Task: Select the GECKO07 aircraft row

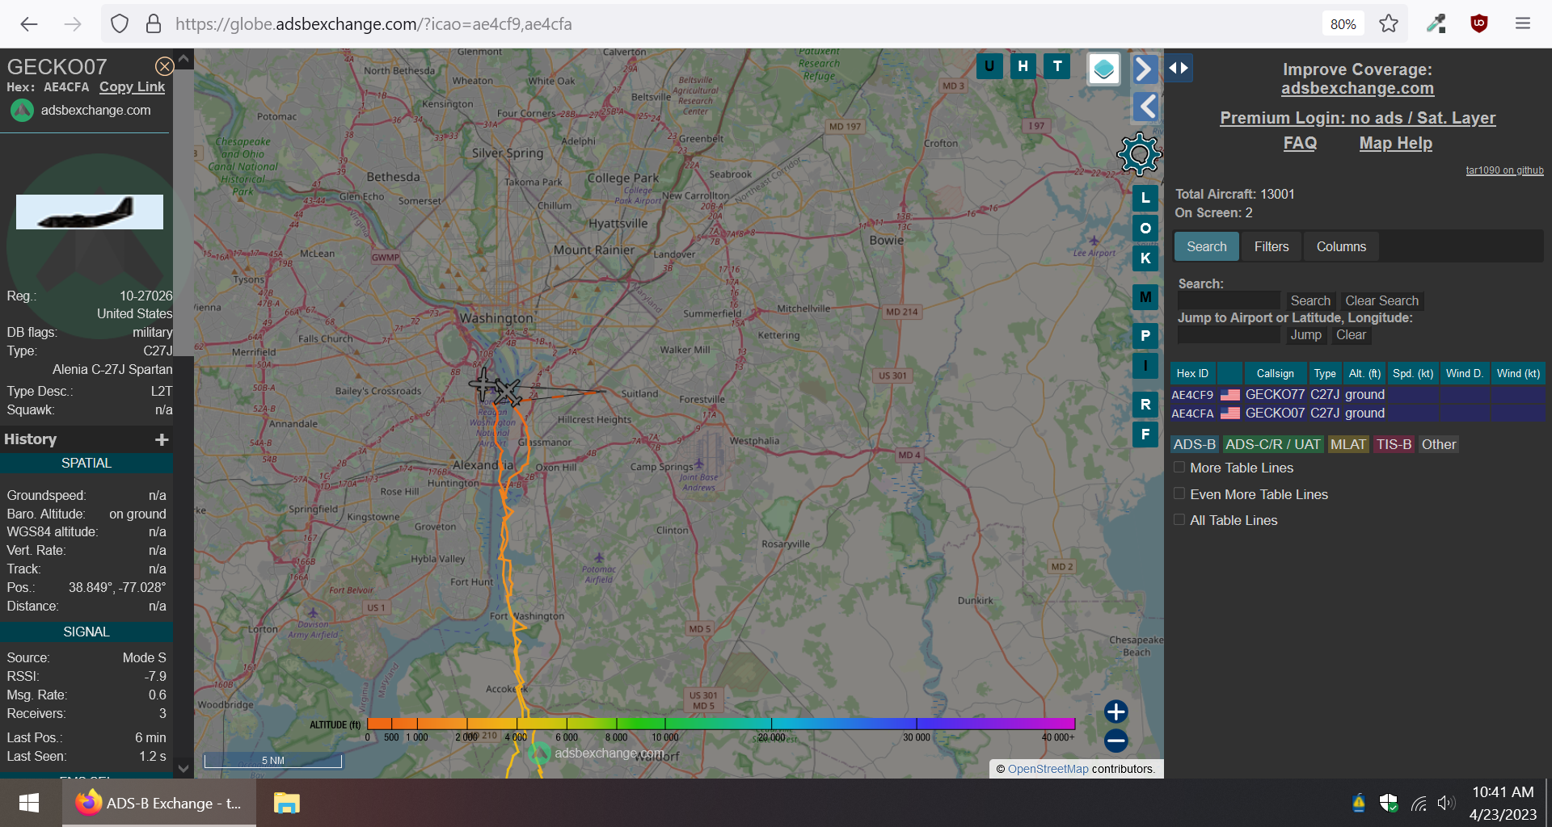Action: point(1357,413)
